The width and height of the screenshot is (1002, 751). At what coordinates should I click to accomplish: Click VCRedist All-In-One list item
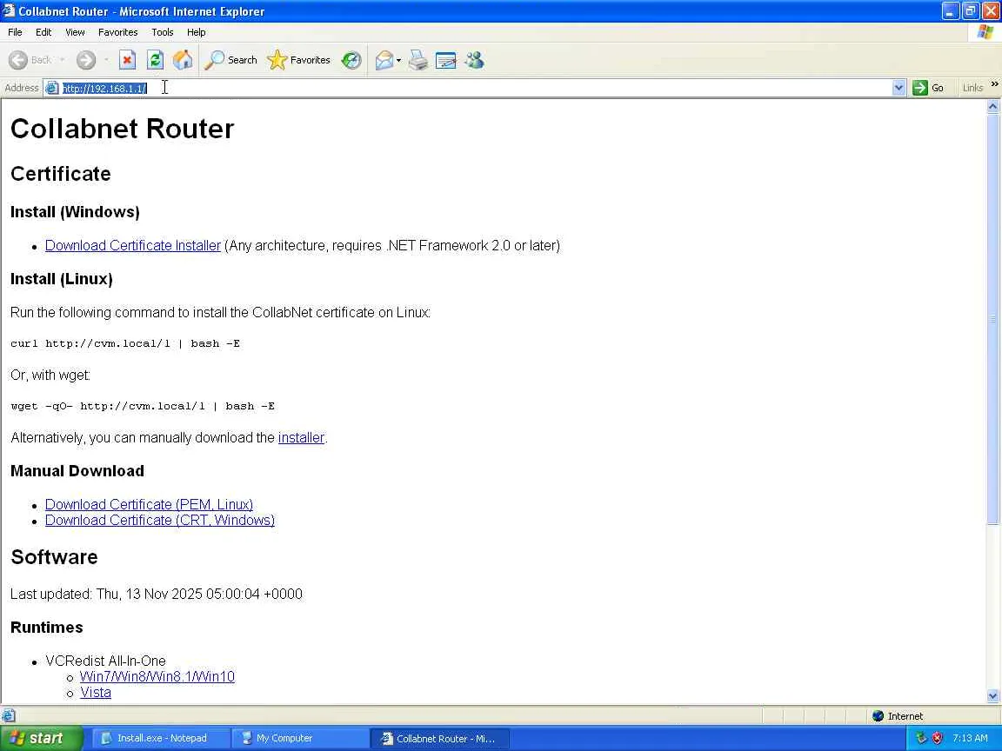(x=105, y=661)
